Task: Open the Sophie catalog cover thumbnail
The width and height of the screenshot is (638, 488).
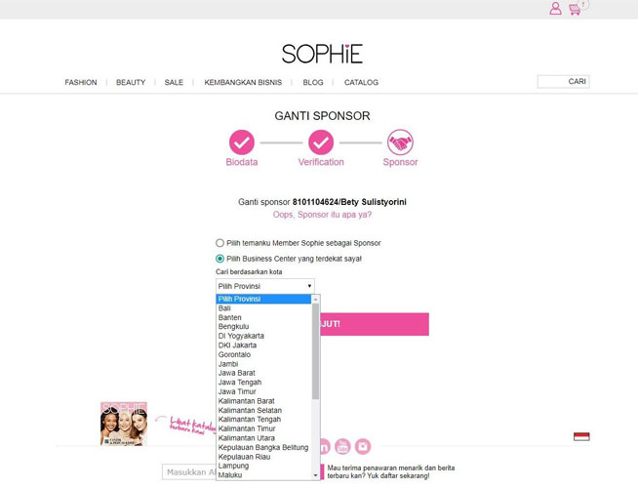Action: tap(124, 424)
